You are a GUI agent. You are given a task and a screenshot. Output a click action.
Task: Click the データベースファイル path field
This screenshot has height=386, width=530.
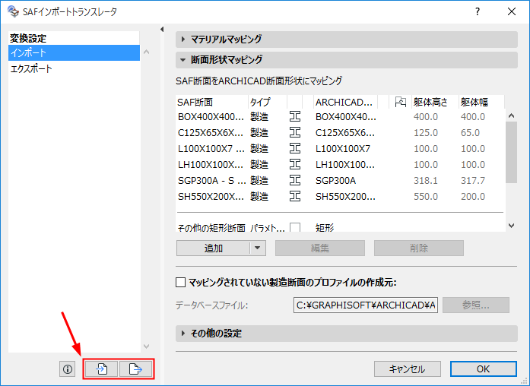366,305
